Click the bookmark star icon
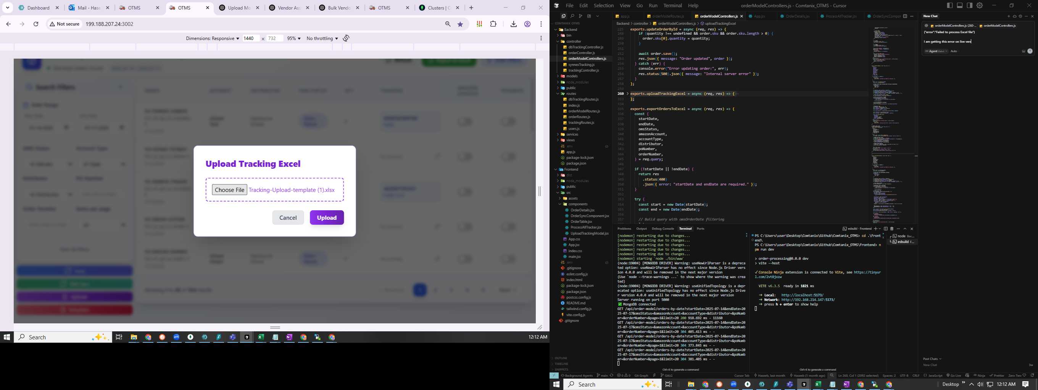Viewport: 1038px width, 390px height. (x=460, y=24)
